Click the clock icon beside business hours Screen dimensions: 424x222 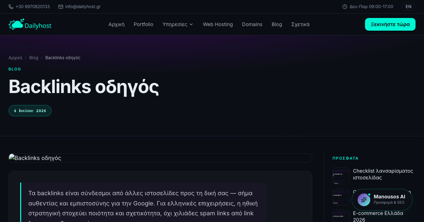[345, 7]
